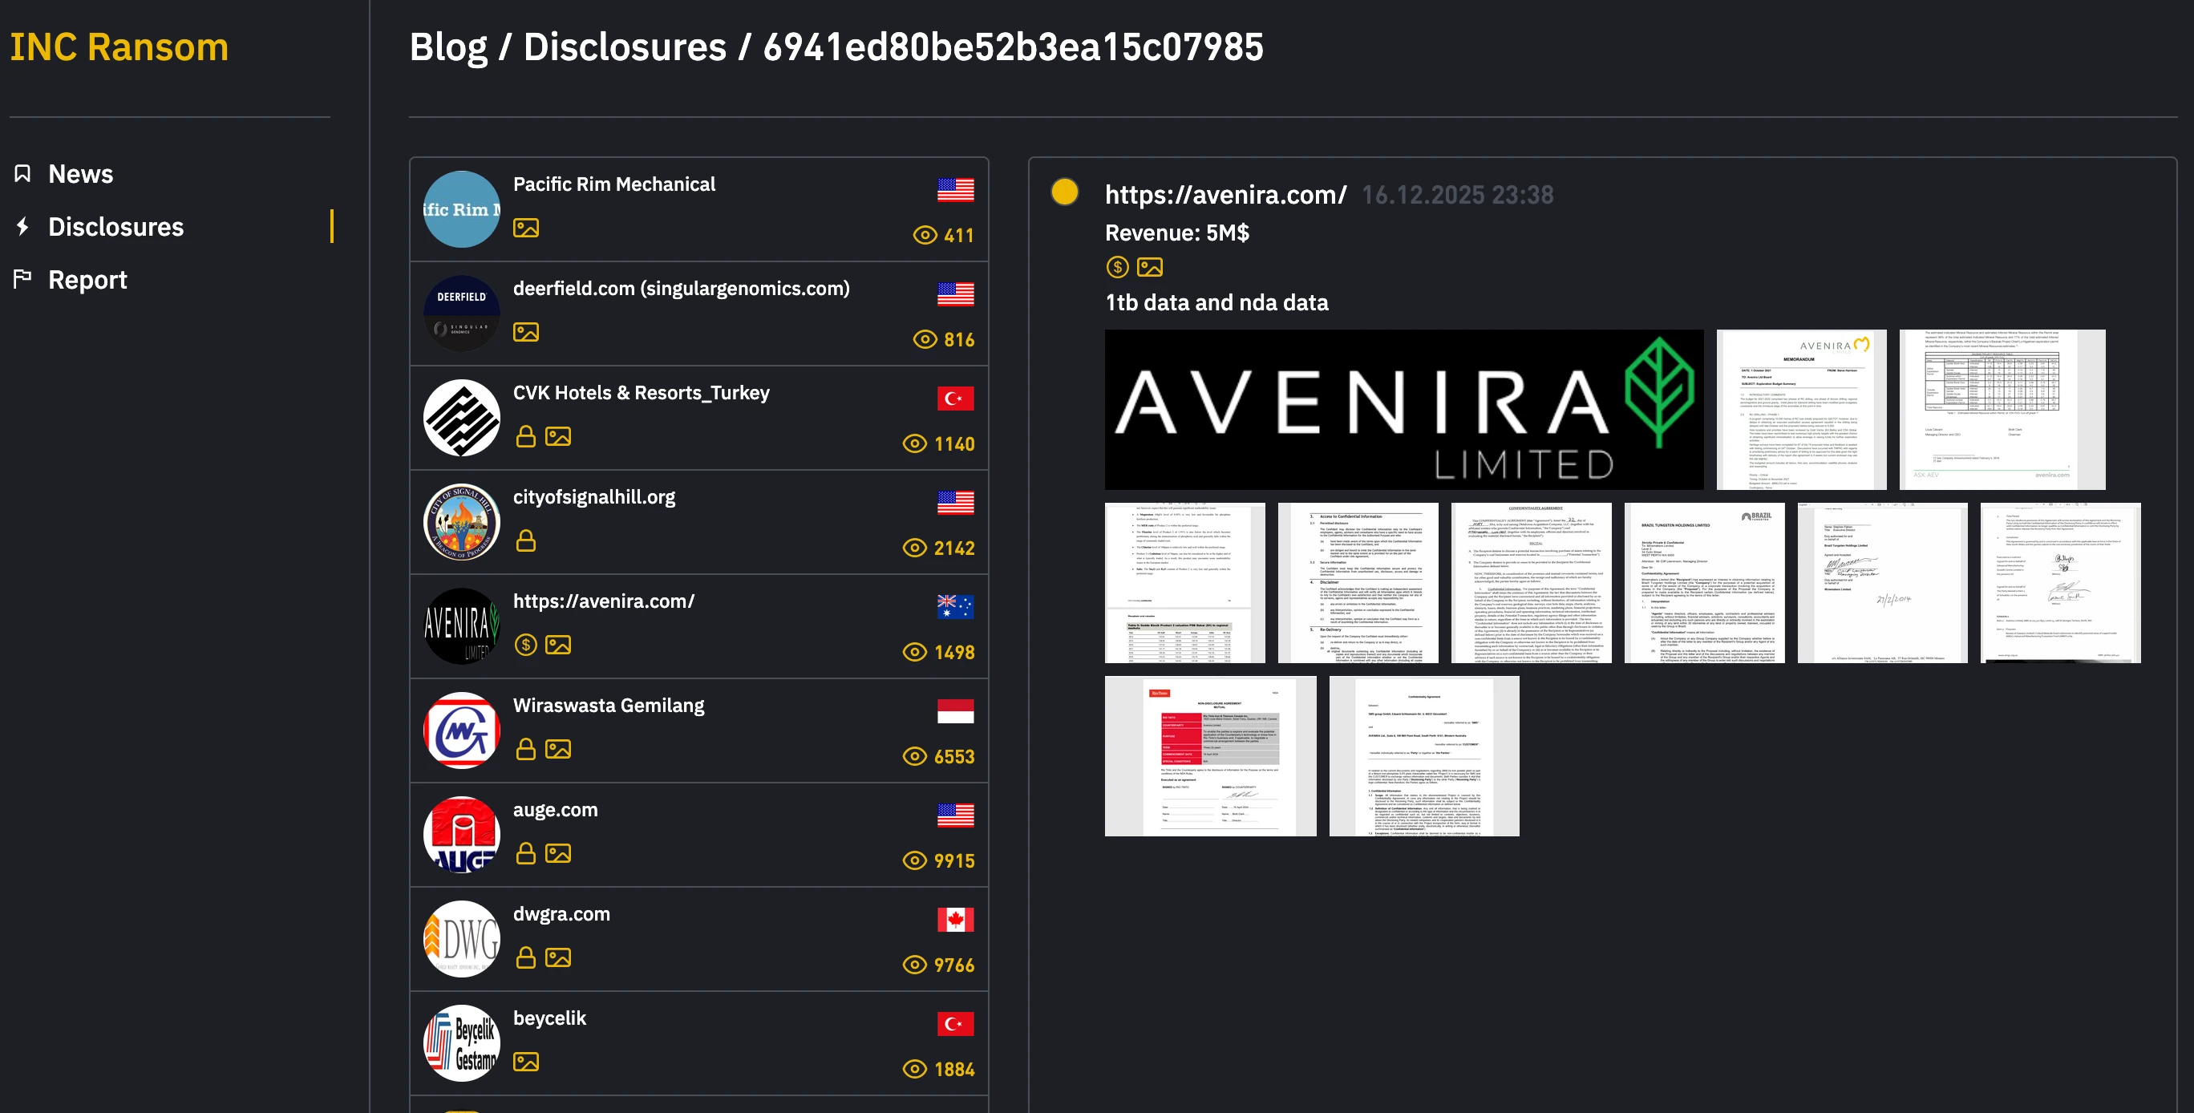Select the lightning bolt icon next to Disclosures
This screenshot has width=2194, height=1113.
23,226
